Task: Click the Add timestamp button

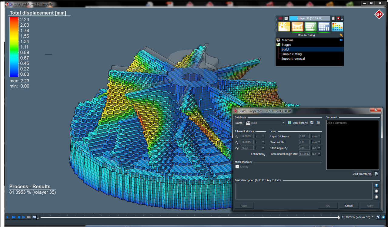Action: click(x=362, y=174)
